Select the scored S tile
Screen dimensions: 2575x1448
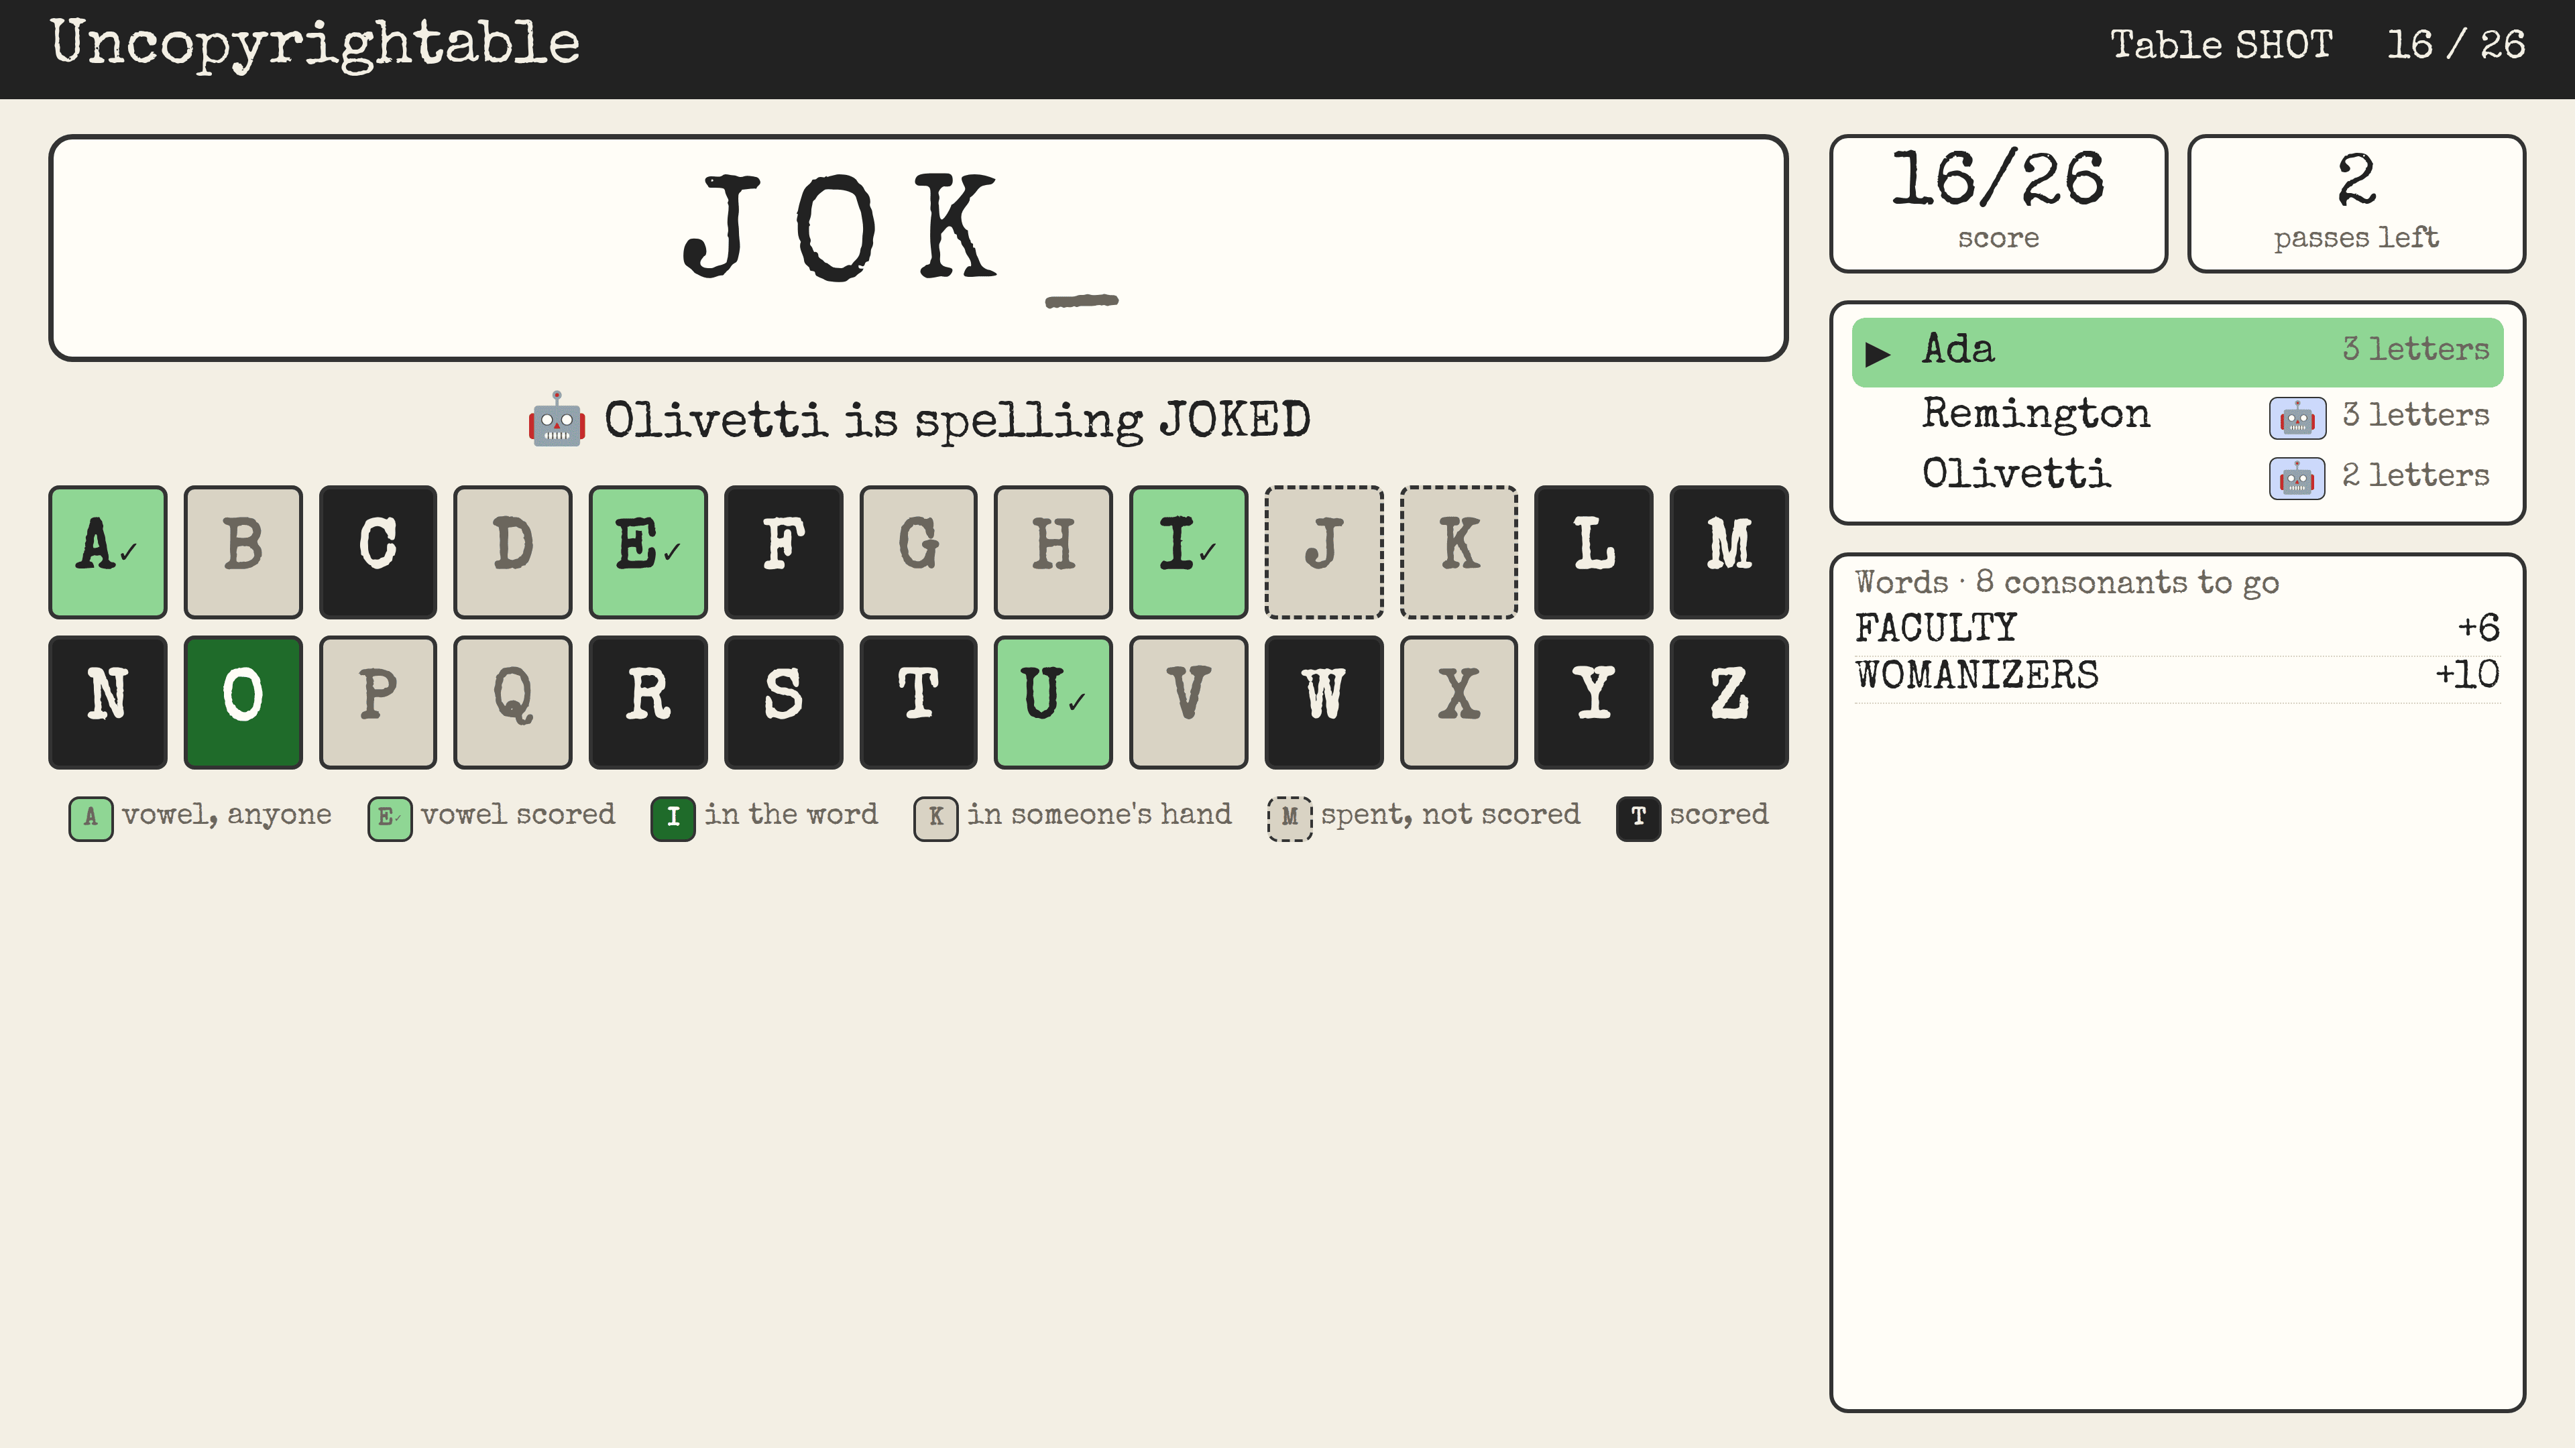[784, 703]
